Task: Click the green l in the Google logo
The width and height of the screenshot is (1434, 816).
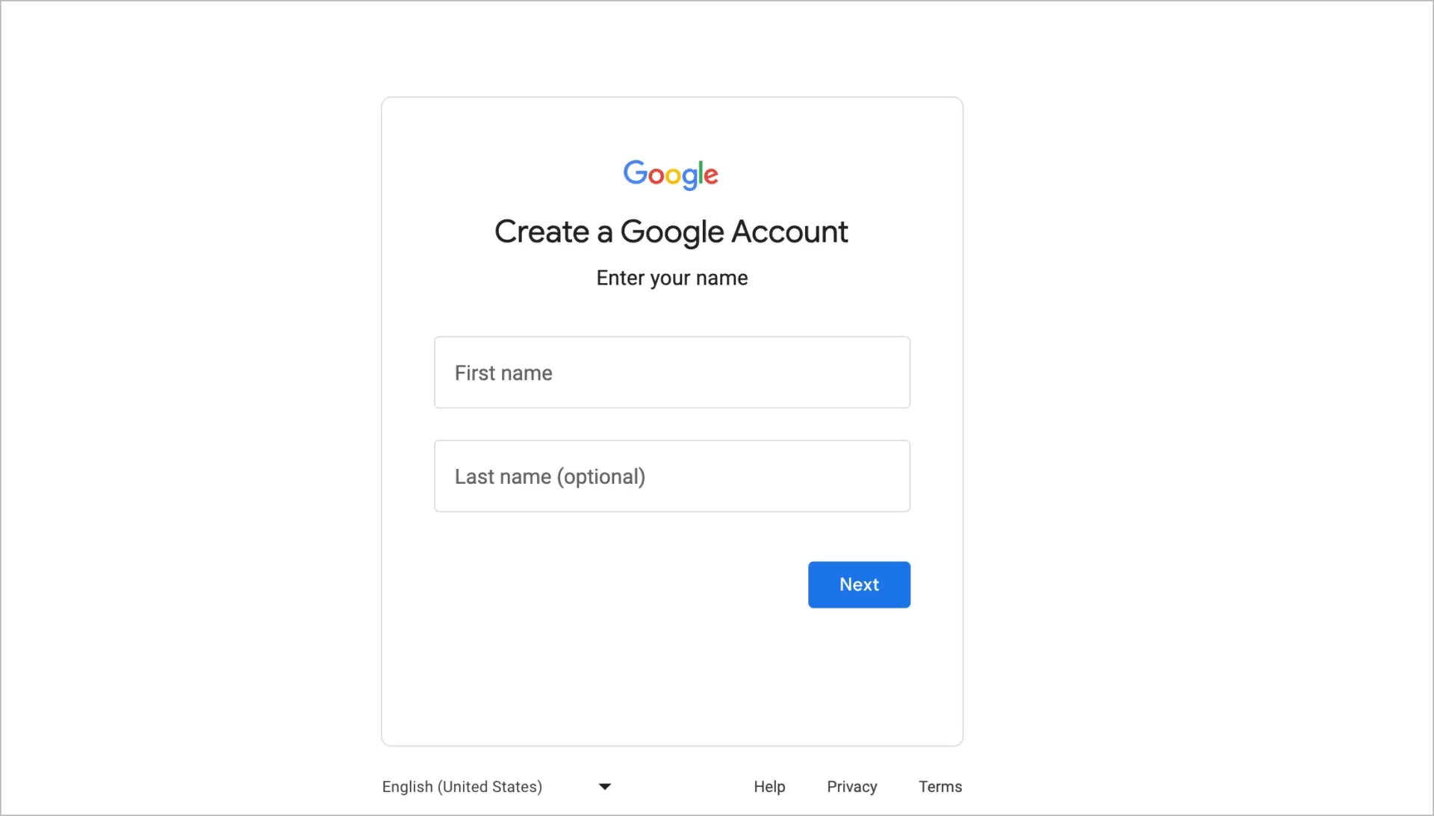Action: [x=701, y=172]
